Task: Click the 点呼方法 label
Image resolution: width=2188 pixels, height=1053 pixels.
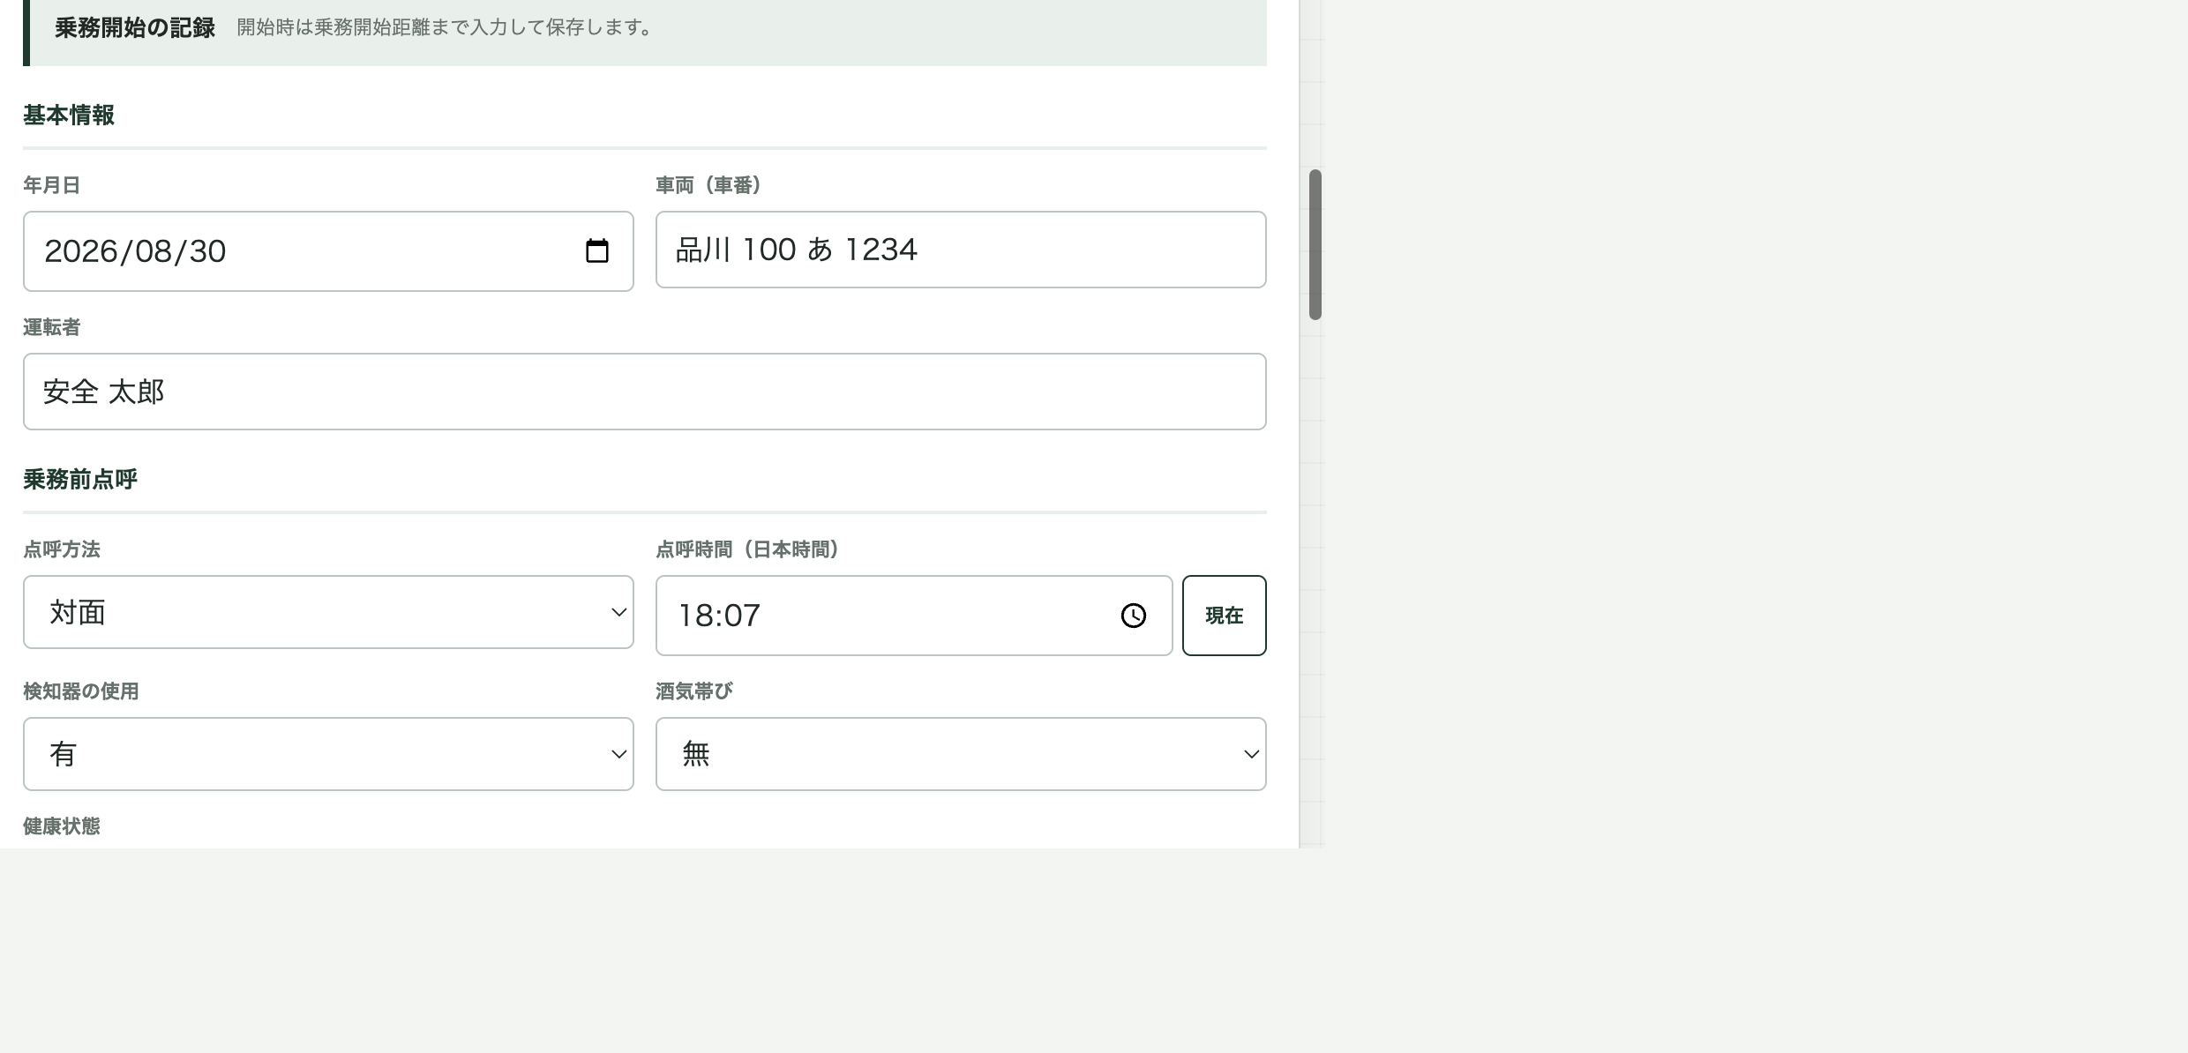Action: pos(62,549)
